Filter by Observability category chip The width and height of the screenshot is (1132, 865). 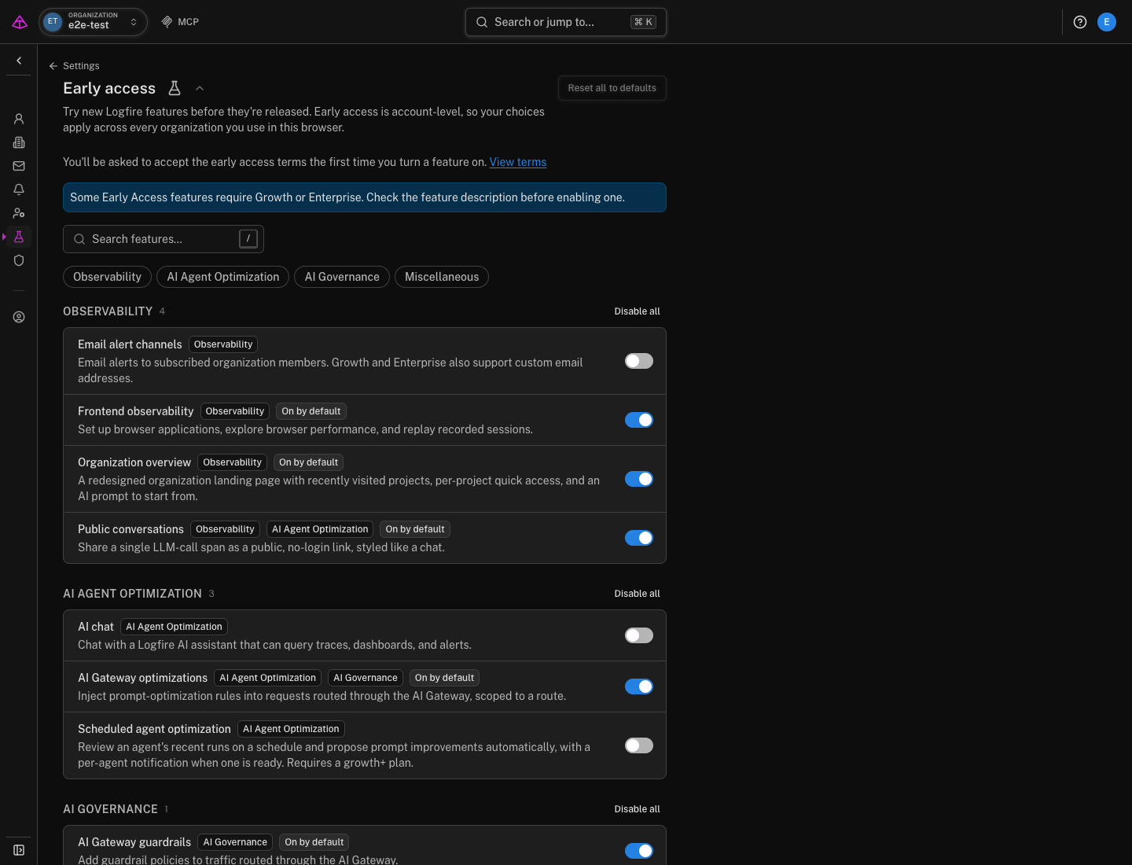coord(107,277)
